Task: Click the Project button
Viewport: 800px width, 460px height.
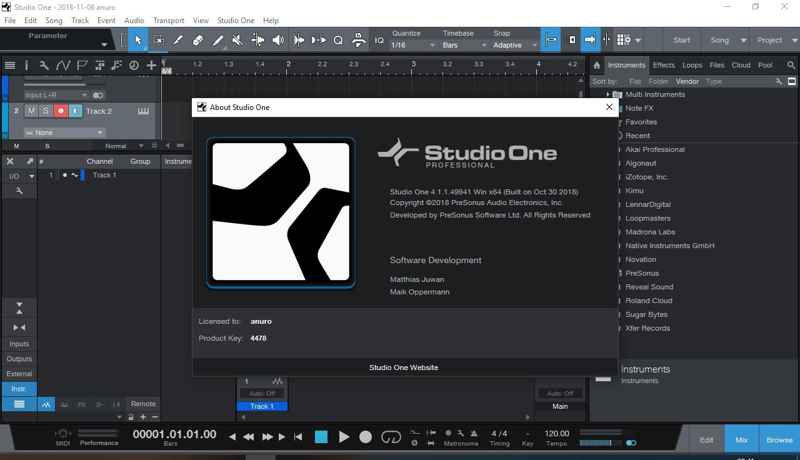Action: [x=769, y=40]
